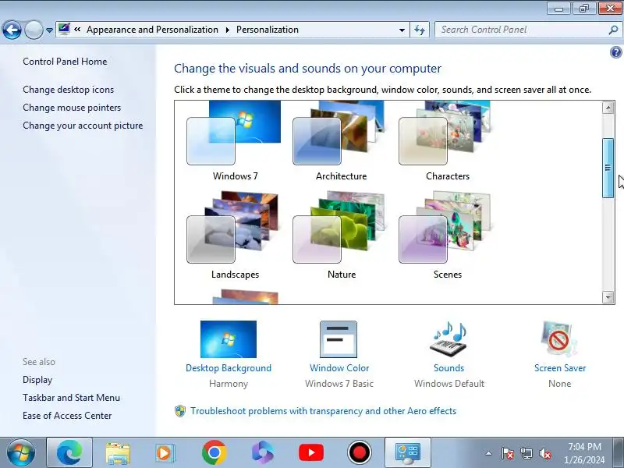Open YouTube from the taskbar
The height and width of the screenshot is (468, 624).
tap(310, 452)
